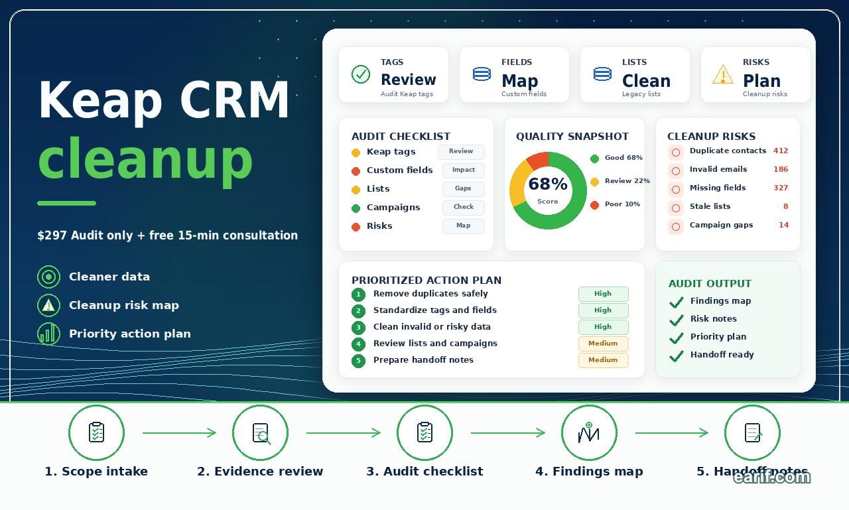Click the Fields Map database icon
Image resolution: width=849 pixels, height=510 pixels.
(482, 74)
